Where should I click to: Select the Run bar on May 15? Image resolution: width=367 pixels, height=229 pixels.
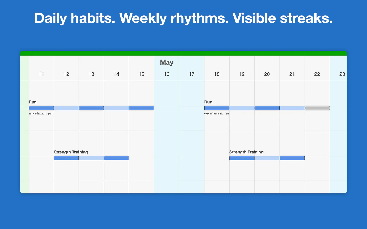click(x=141, y=108)
